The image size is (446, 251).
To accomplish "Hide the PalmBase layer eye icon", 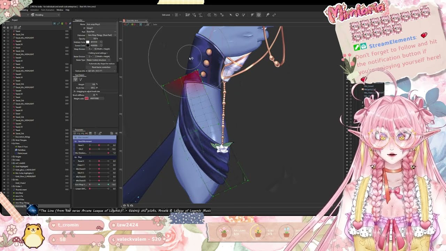I will click(x=4, y=150).
